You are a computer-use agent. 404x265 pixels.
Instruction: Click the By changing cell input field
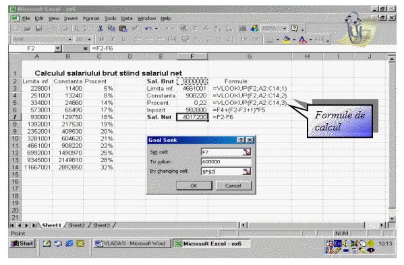tap(222, 172)
